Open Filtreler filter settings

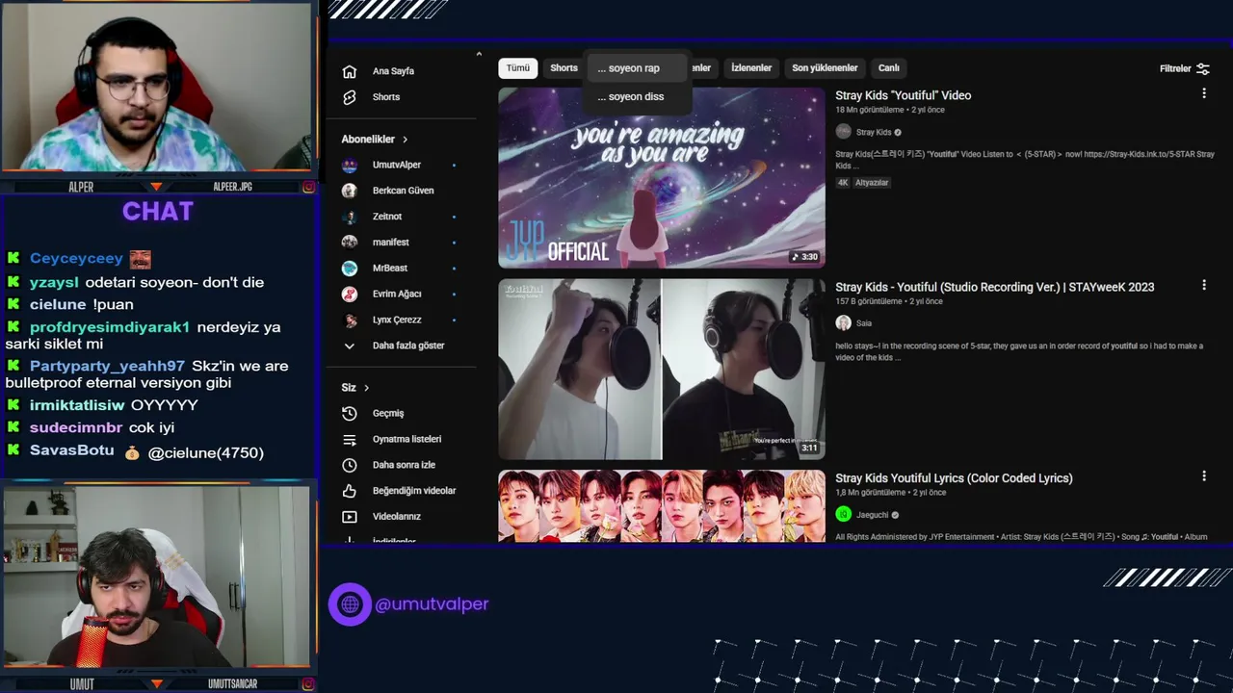1184,68
